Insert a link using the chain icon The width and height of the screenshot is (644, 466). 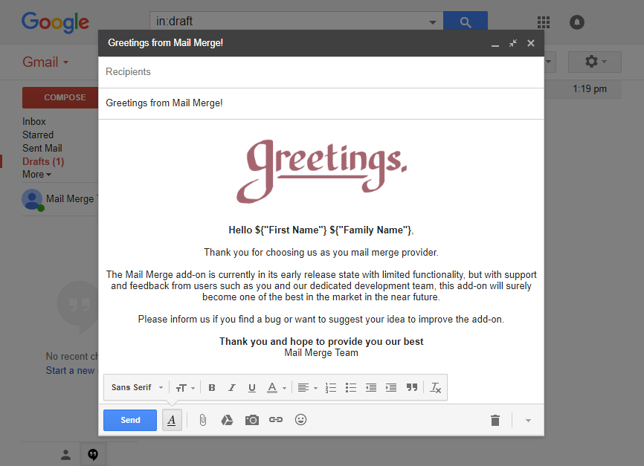click(x=276, y=420)
